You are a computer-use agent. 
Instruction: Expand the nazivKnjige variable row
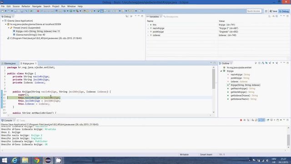(x=148, y=28)
